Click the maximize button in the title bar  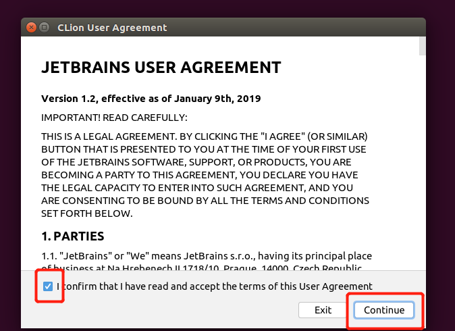[x=44, y=28]
